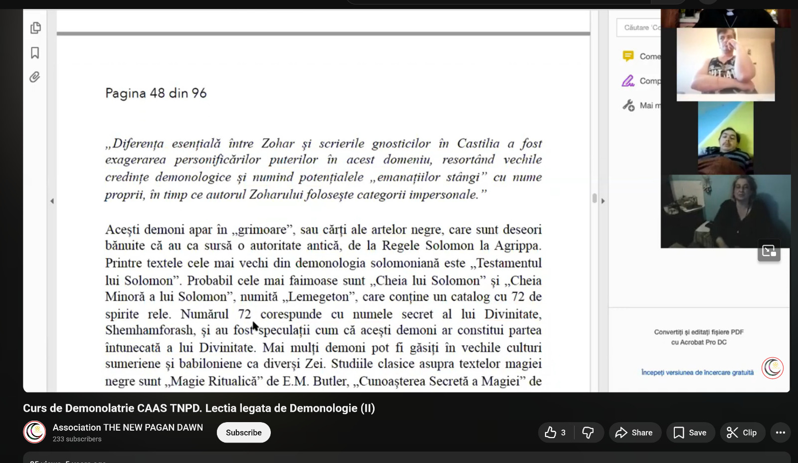Click the Clip scissors button

(x=742, y=433)
